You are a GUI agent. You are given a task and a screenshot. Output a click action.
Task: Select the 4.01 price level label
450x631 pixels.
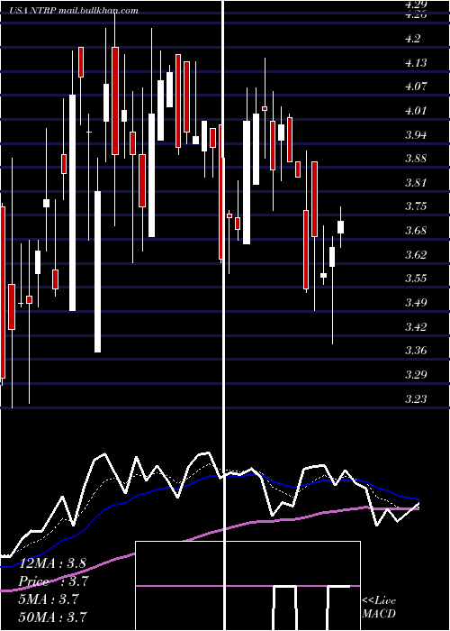(415, 111)
